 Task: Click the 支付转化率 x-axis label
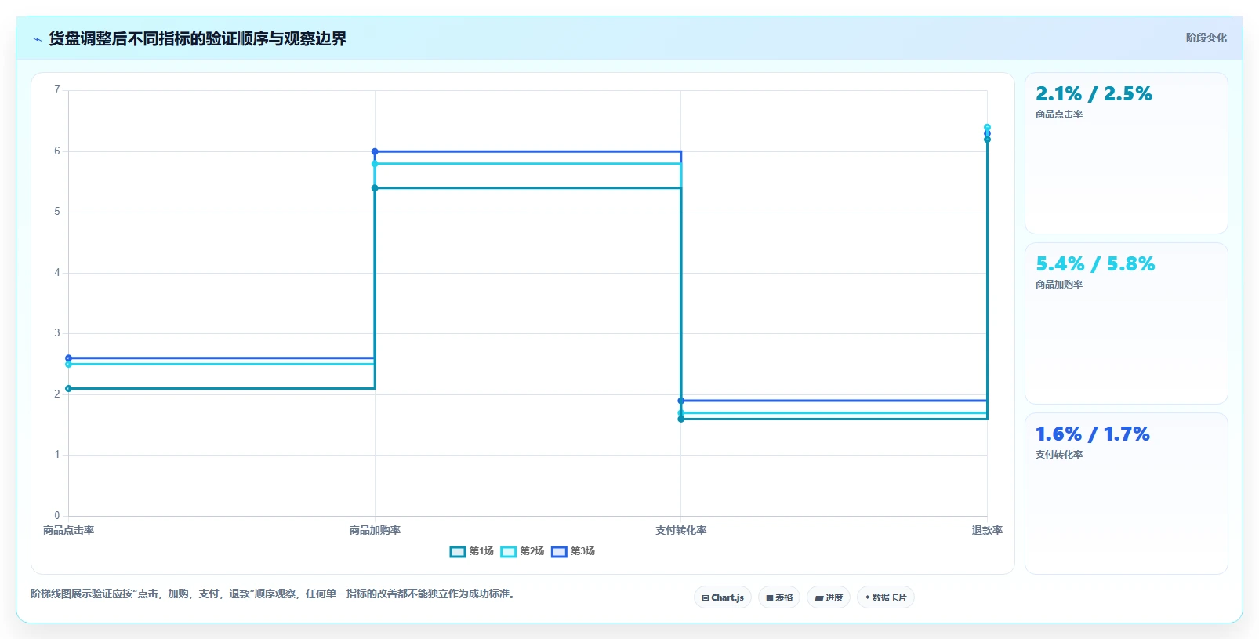pos(681,531)
